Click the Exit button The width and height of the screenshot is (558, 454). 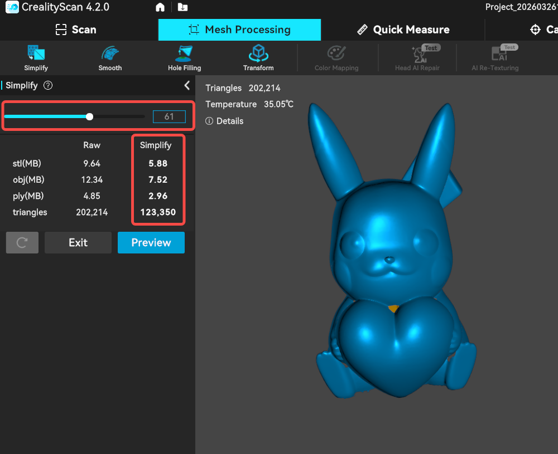pos(78,243)
